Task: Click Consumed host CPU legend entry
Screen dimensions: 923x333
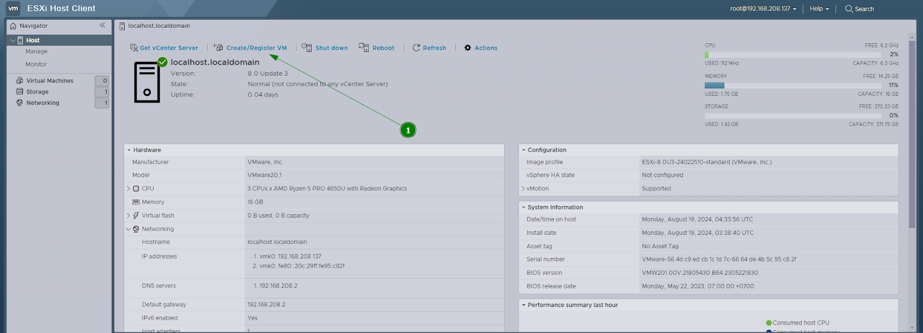Action: pos(798,323)
